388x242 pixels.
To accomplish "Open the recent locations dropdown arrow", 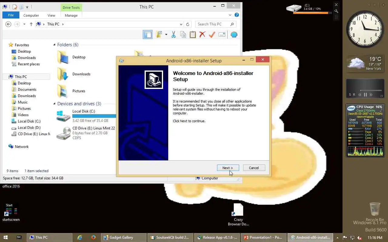I will [24, 24].
